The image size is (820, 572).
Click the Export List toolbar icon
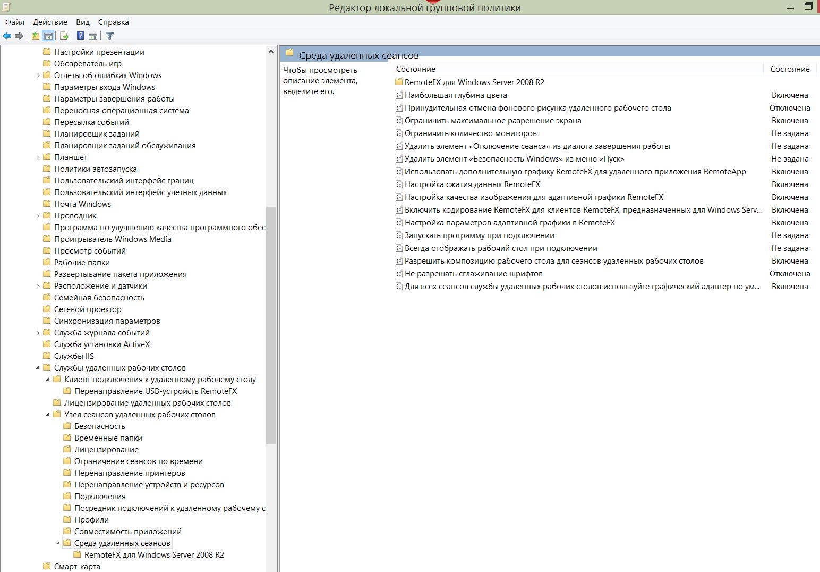coord(64,36)
